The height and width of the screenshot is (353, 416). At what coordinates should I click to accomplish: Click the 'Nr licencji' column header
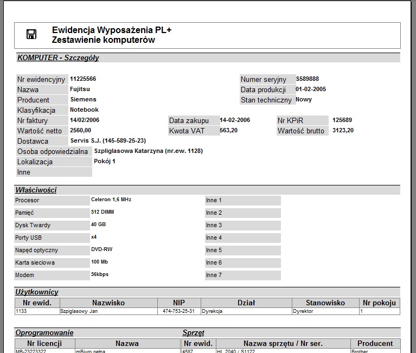point(44,343)
